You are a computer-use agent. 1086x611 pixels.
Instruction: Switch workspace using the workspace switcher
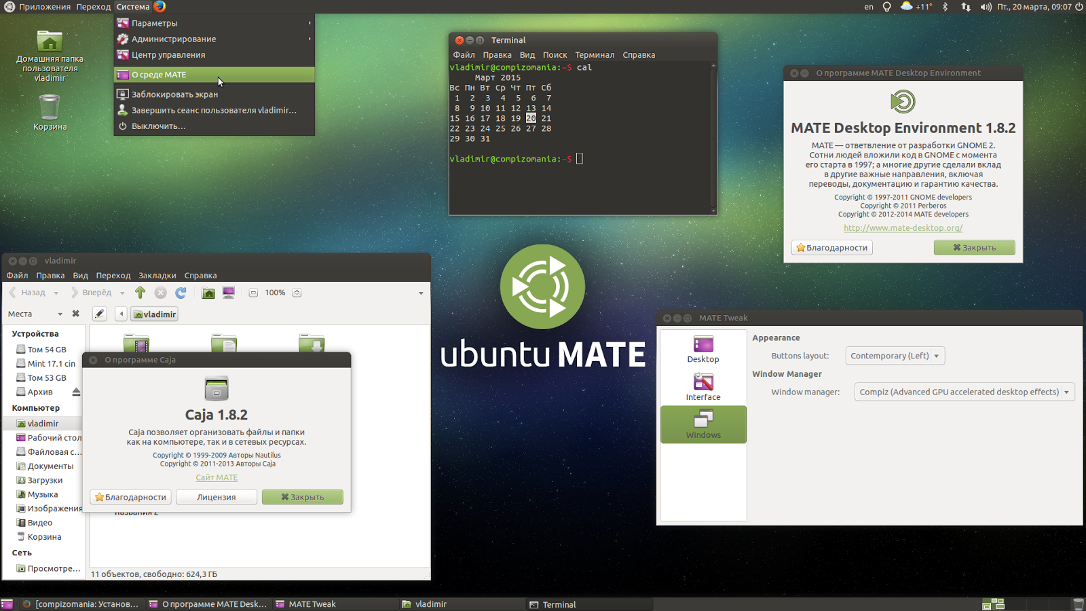coord(993,604)
